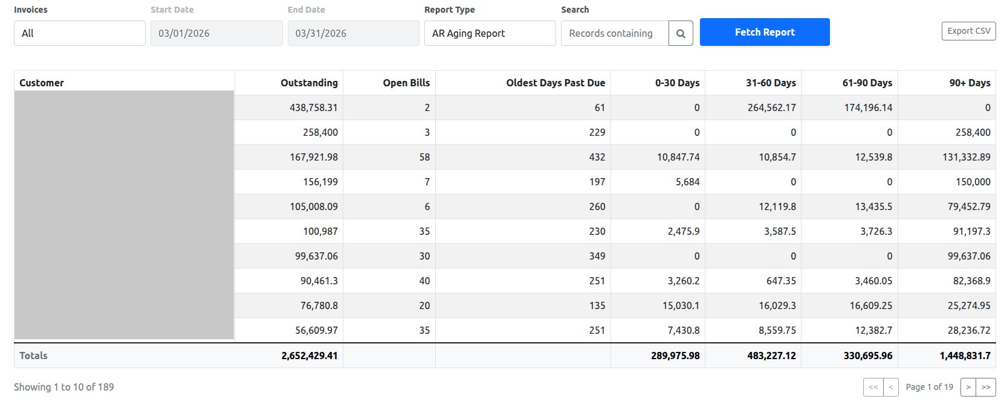
Task: Go to first page with << button
Action: pyautogui.click(x=873, y=387)
